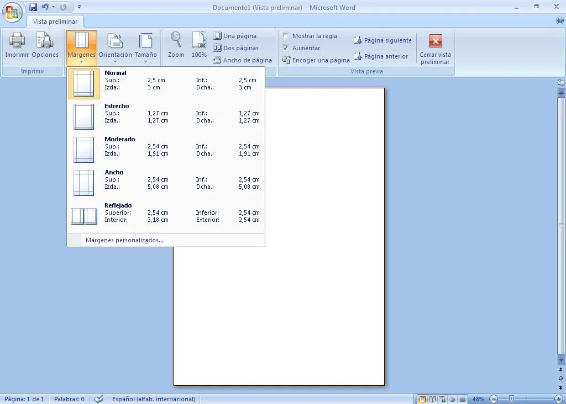This screenshot has height=404, width=566.
Task: Click the zoom out minus button
Action: click(494, 399)
